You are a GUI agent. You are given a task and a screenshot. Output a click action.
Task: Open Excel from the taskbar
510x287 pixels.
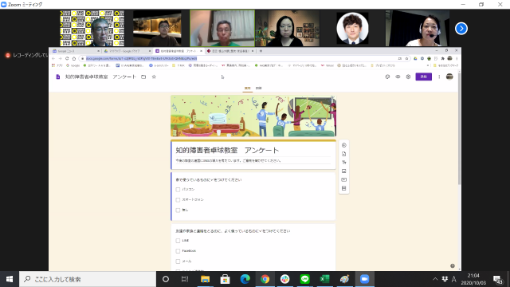[324, 279]
